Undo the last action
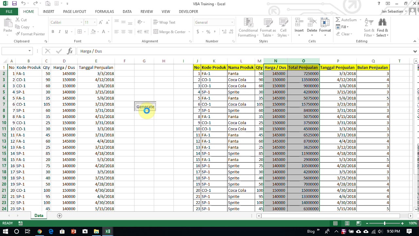The width and height of the screenshot is (419, 236). 23,4
